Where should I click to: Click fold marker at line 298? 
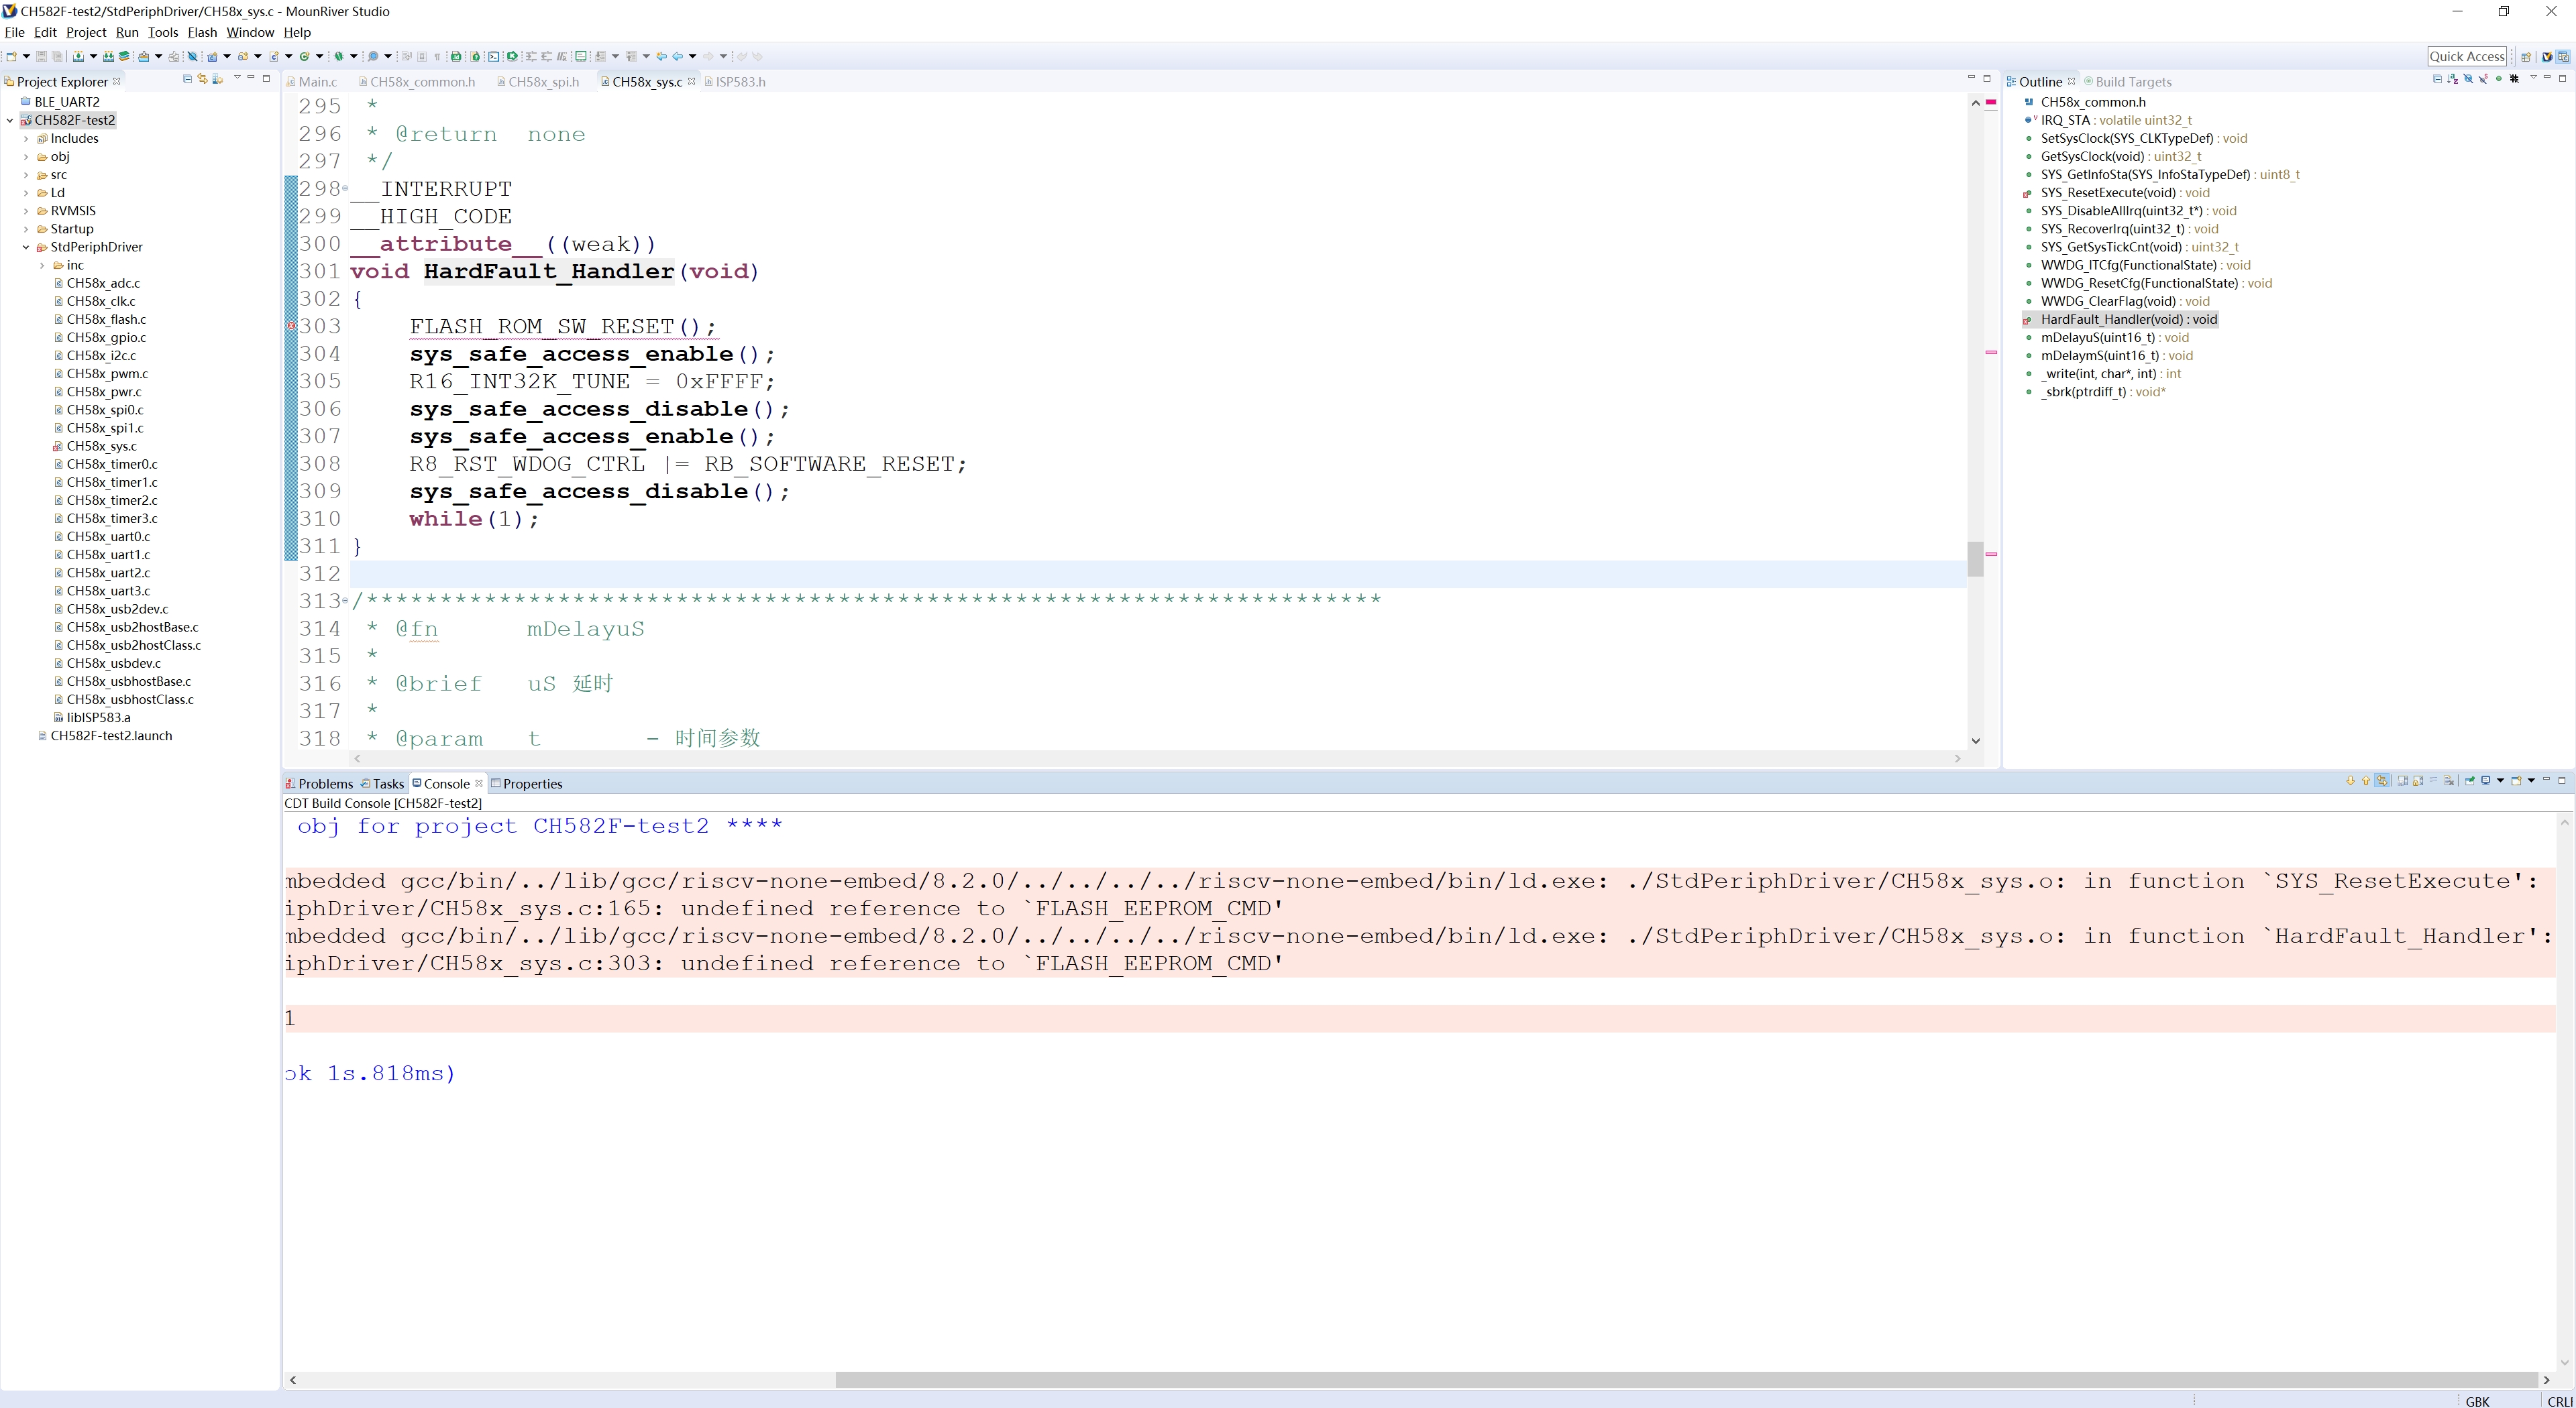[346, 189]
